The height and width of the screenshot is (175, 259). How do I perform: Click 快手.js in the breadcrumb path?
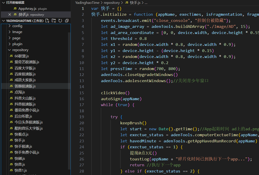135,3
